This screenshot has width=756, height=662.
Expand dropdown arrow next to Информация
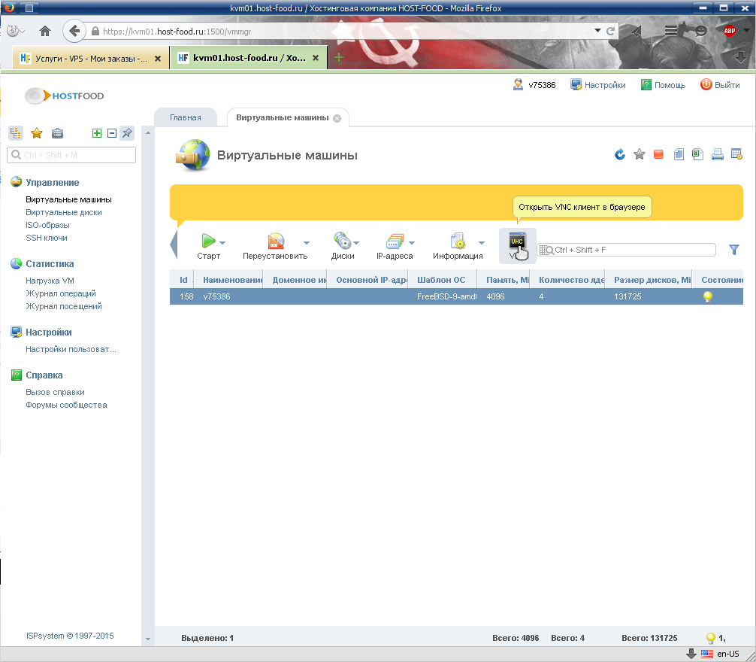pyautogui.click(x=482, y=243)
